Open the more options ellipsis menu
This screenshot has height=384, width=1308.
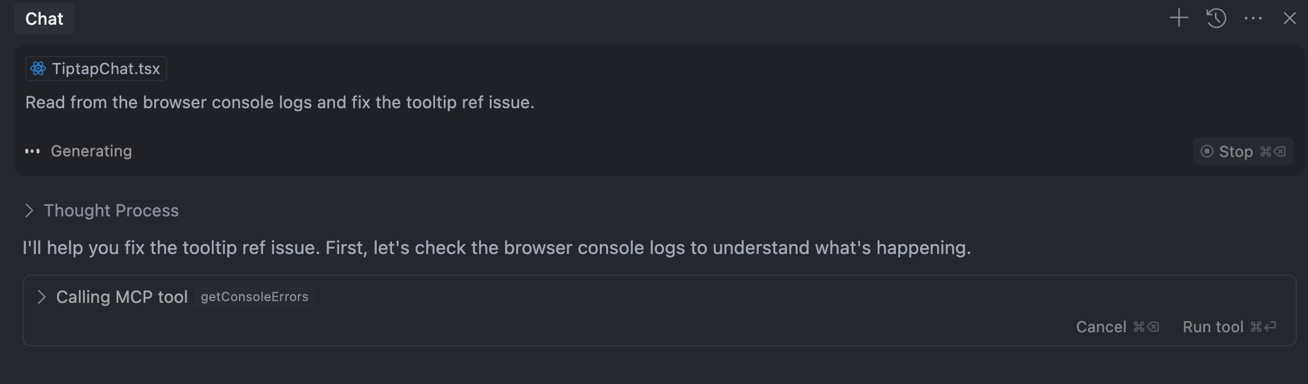click(x=1253, y=19)
